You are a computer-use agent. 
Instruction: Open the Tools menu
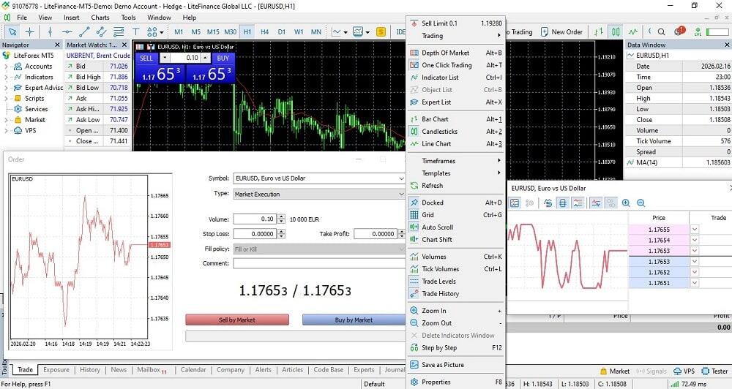(128, 18)
